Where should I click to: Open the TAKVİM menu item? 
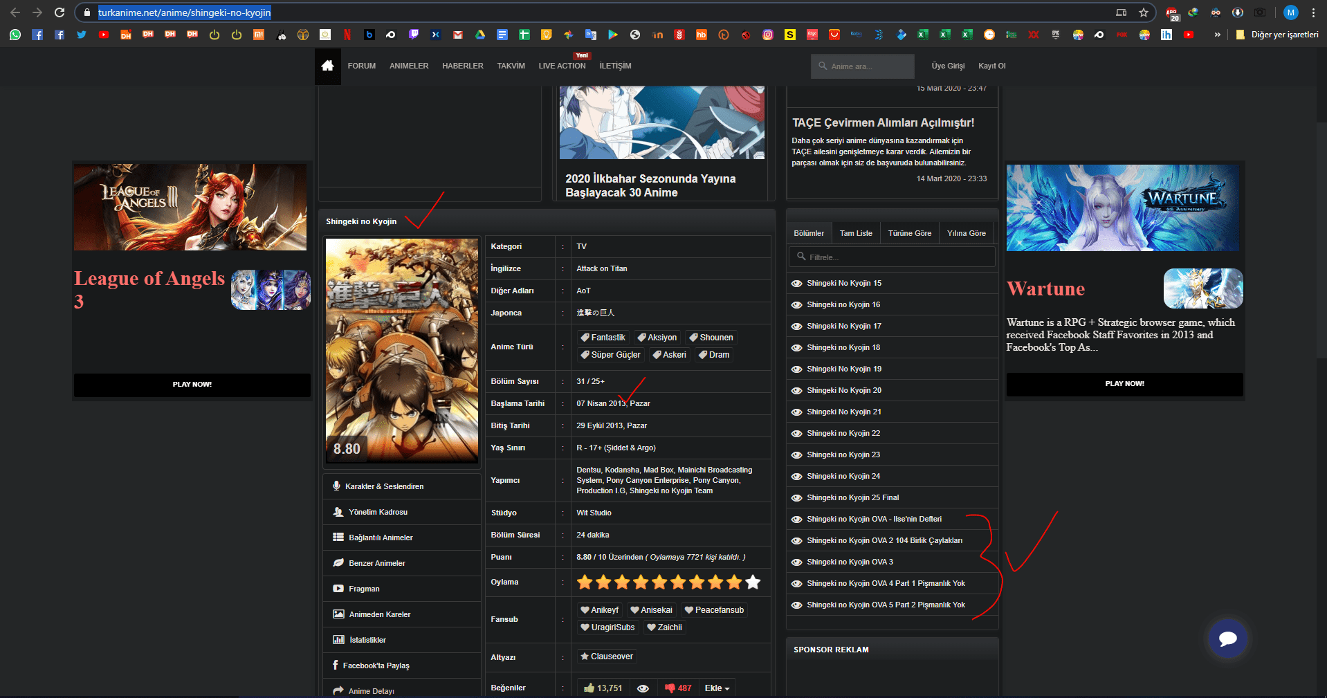(x=511, y=66)
